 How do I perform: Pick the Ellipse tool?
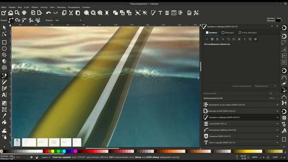(x=4, y=49)
